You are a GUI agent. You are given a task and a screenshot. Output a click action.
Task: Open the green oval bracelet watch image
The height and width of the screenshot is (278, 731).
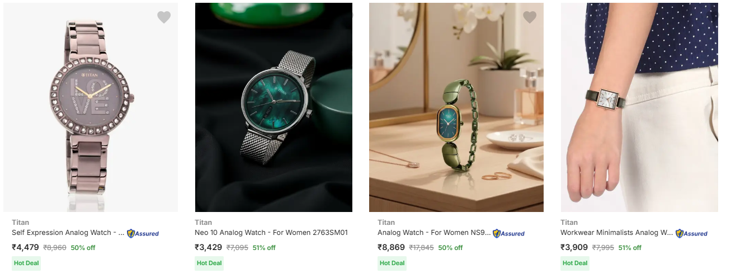(456, 107)
